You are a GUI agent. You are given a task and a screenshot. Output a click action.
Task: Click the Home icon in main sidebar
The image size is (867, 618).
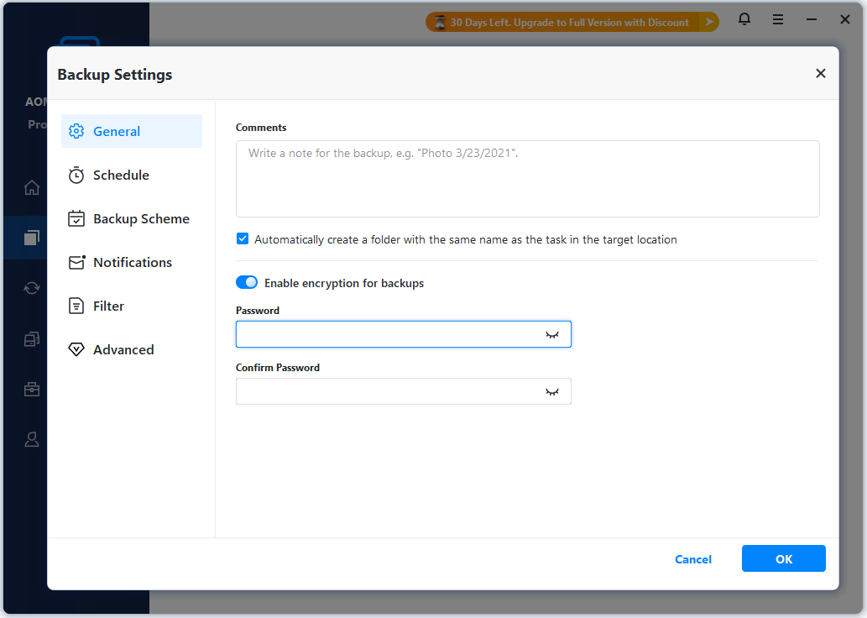pyautogui.click(x=32, y=187)
